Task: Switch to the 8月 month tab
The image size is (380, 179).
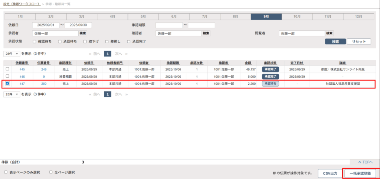Action: [235, 16]
